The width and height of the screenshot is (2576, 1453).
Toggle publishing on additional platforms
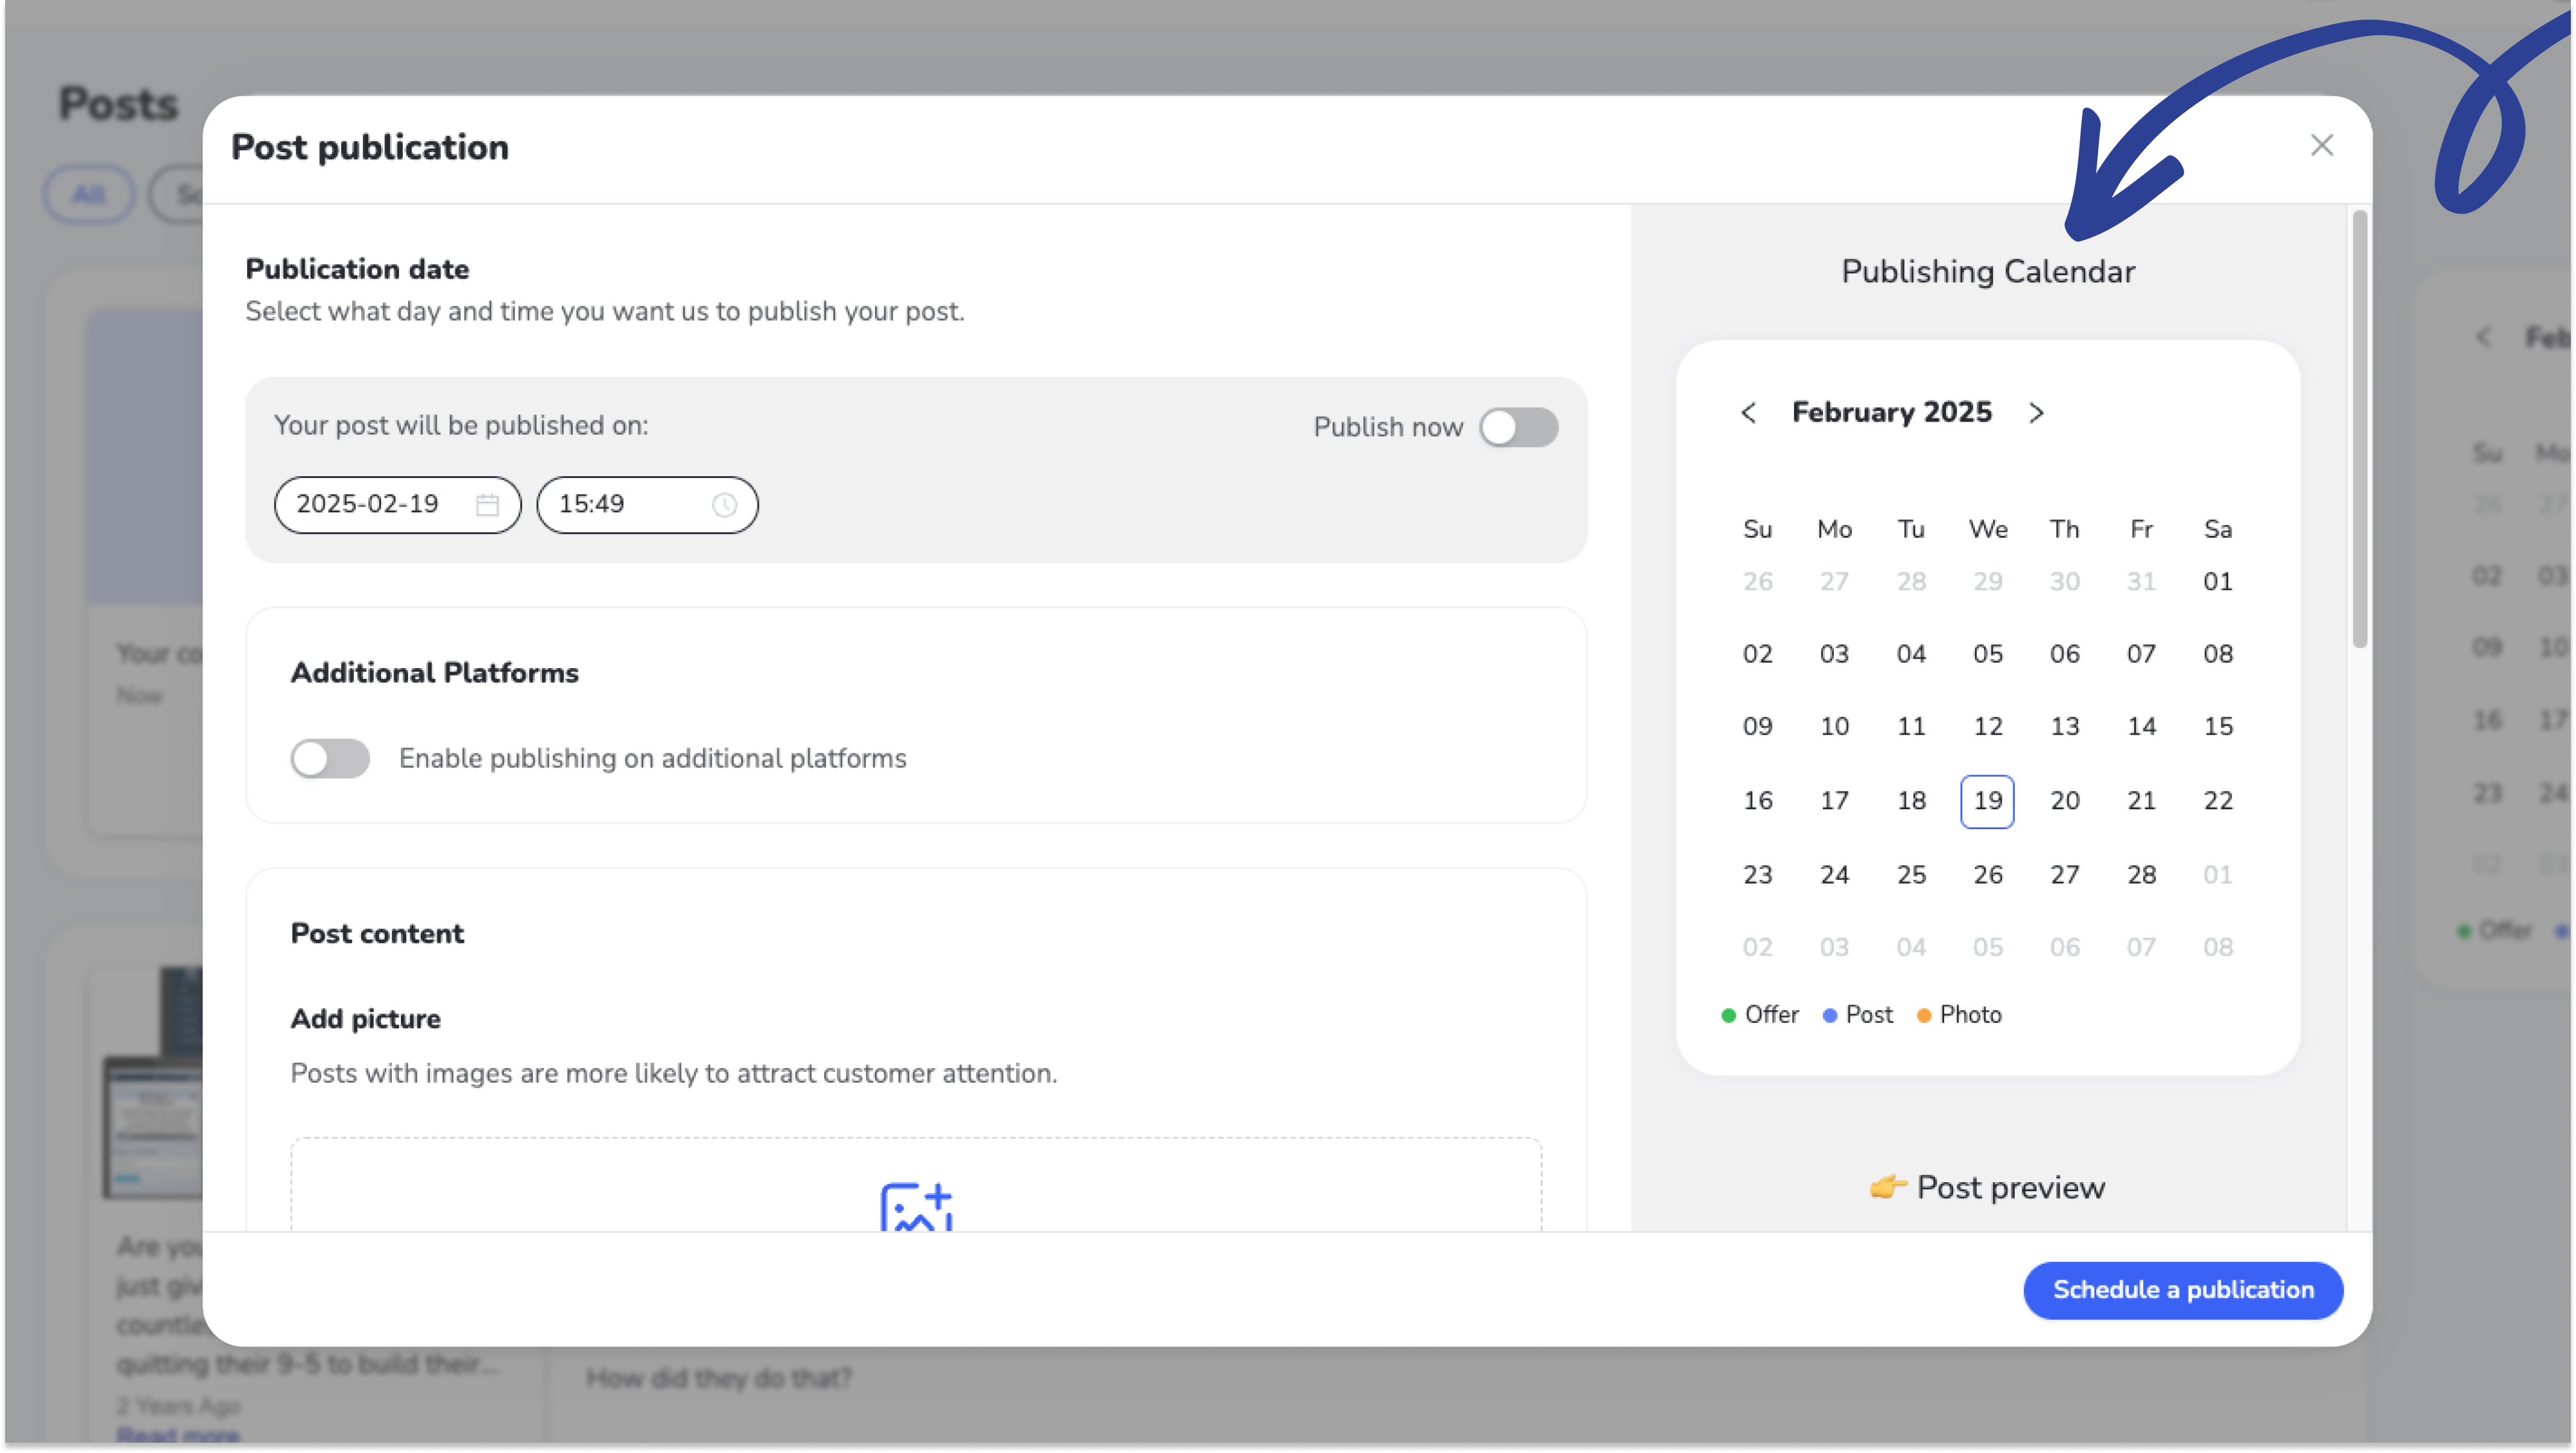[330, 759]
